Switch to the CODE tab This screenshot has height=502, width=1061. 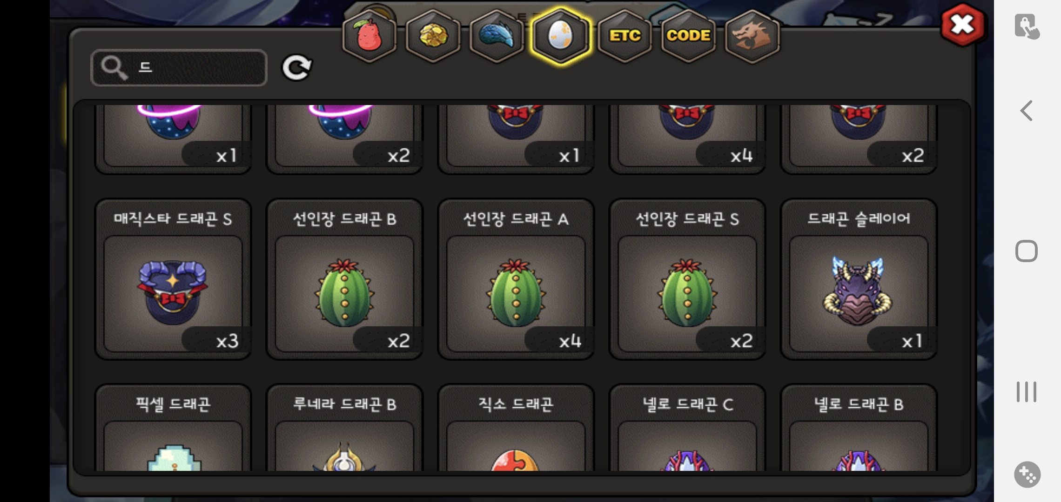tap(688, 36)
